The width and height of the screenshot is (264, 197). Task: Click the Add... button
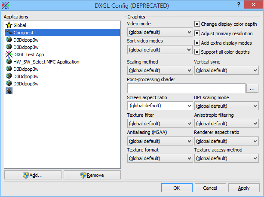tap(33, 175)
